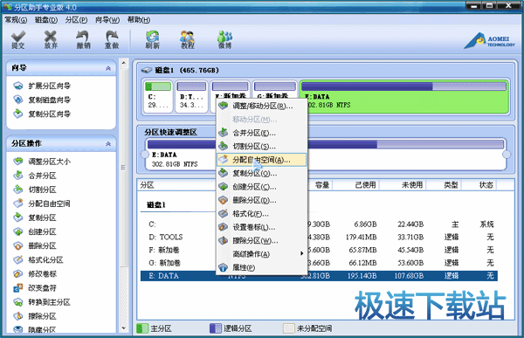524x338 pixels.
Task: Click the 已使用 column header
Action: point(356,185)
